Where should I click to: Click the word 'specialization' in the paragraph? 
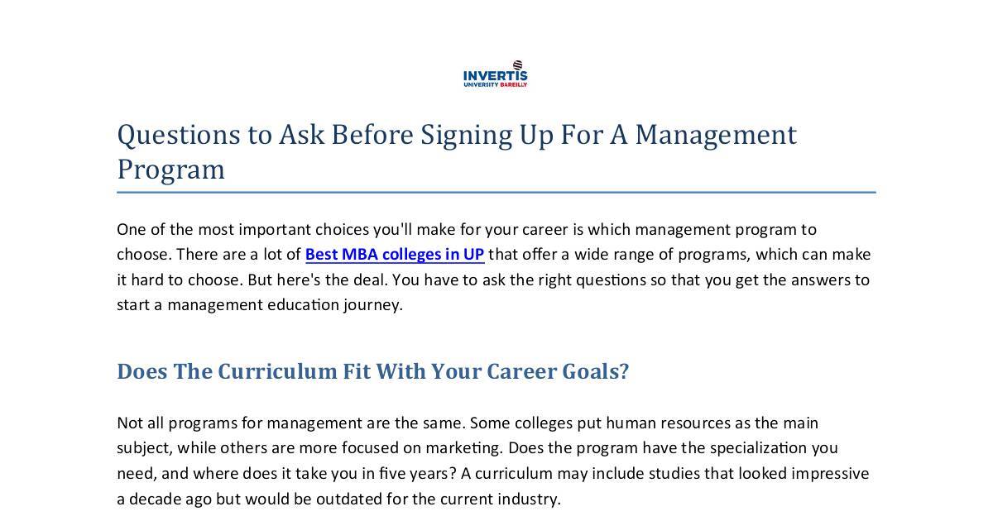(x=760, y=447)
